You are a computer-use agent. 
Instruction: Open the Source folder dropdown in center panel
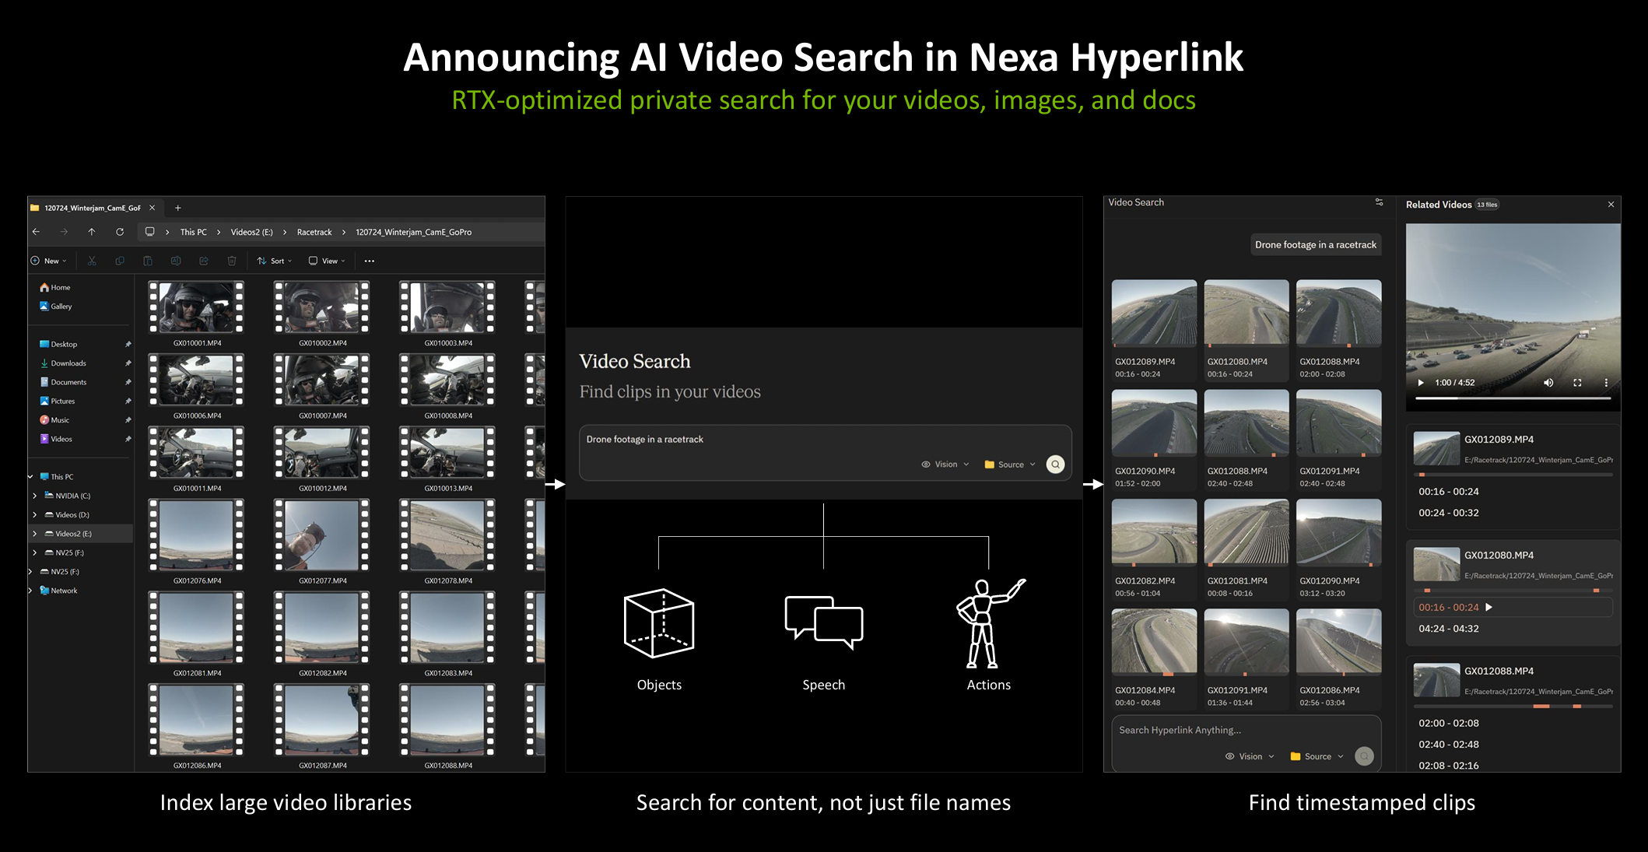[x=1010, y=465]
